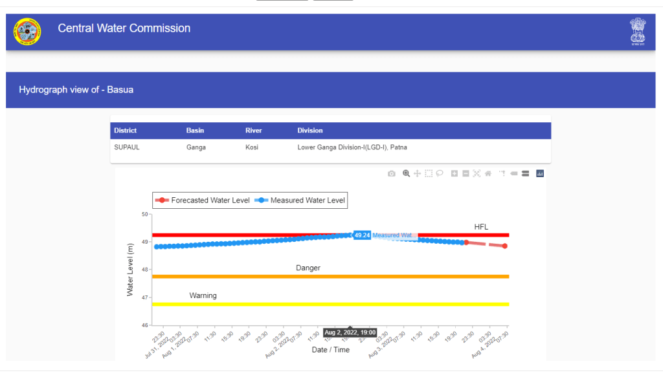This screenshot has width=663, height=375.
Task: Click the Zoom In plus icon
Action: click(455, 173)
